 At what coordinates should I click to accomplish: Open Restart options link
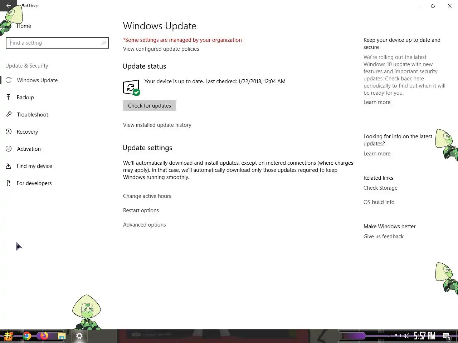click(141, 210)
